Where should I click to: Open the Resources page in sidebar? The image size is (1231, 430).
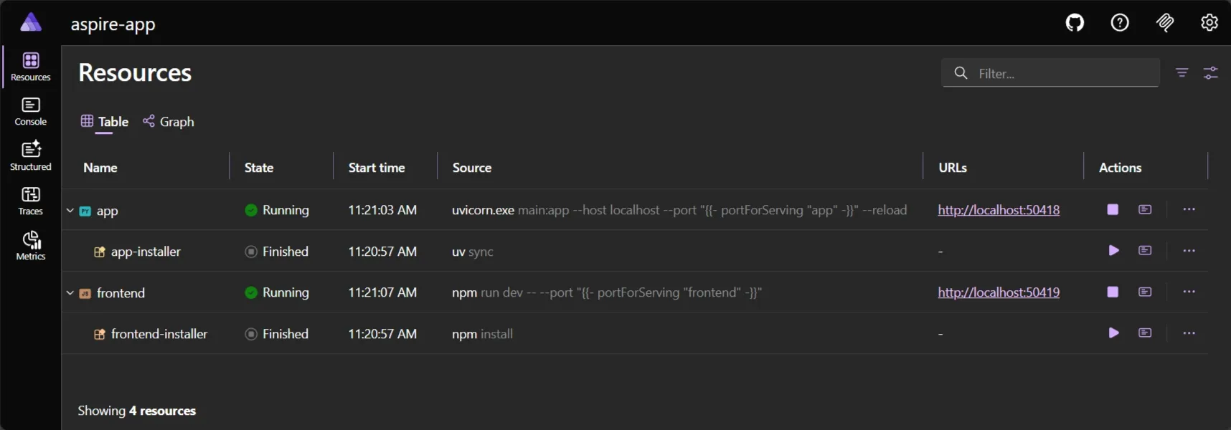31,67
